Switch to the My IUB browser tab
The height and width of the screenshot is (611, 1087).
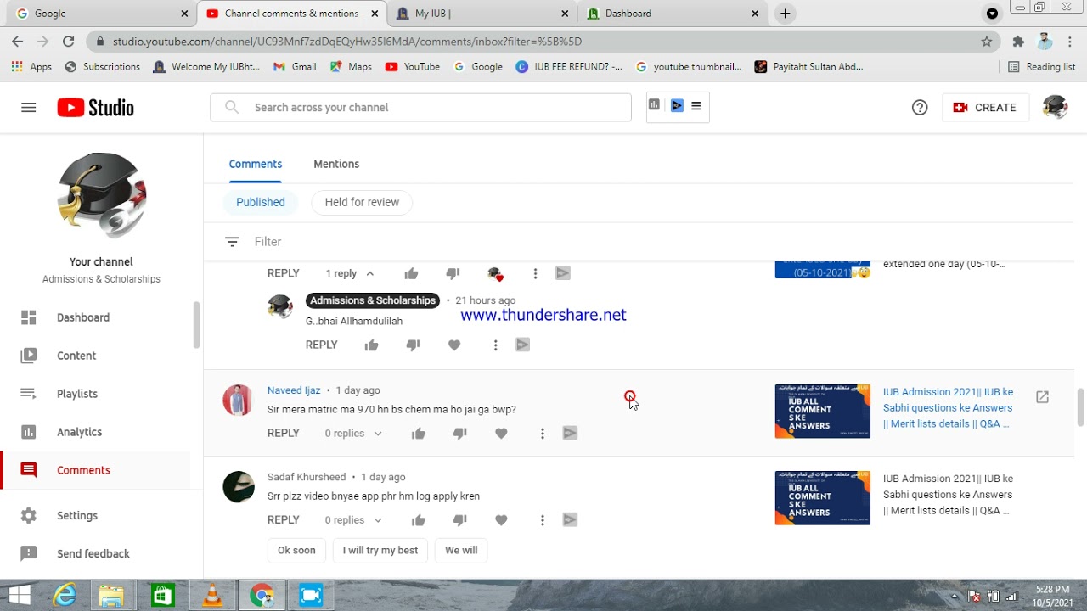point(482,14)
